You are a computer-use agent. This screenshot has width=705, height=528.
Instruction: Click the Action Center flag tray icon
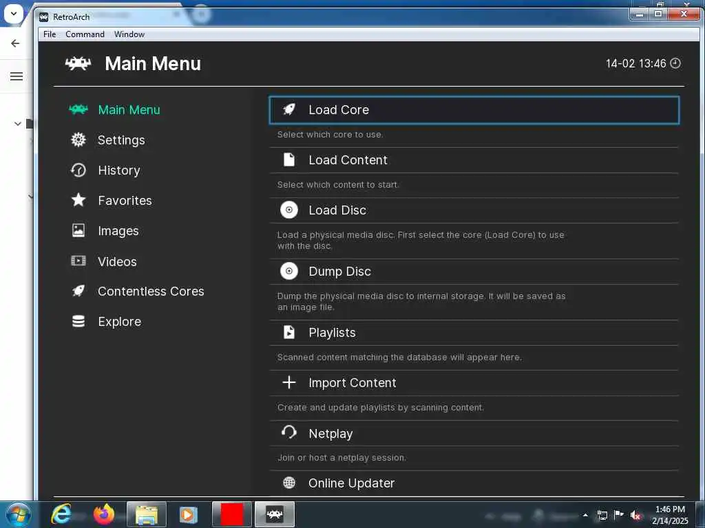619,515
